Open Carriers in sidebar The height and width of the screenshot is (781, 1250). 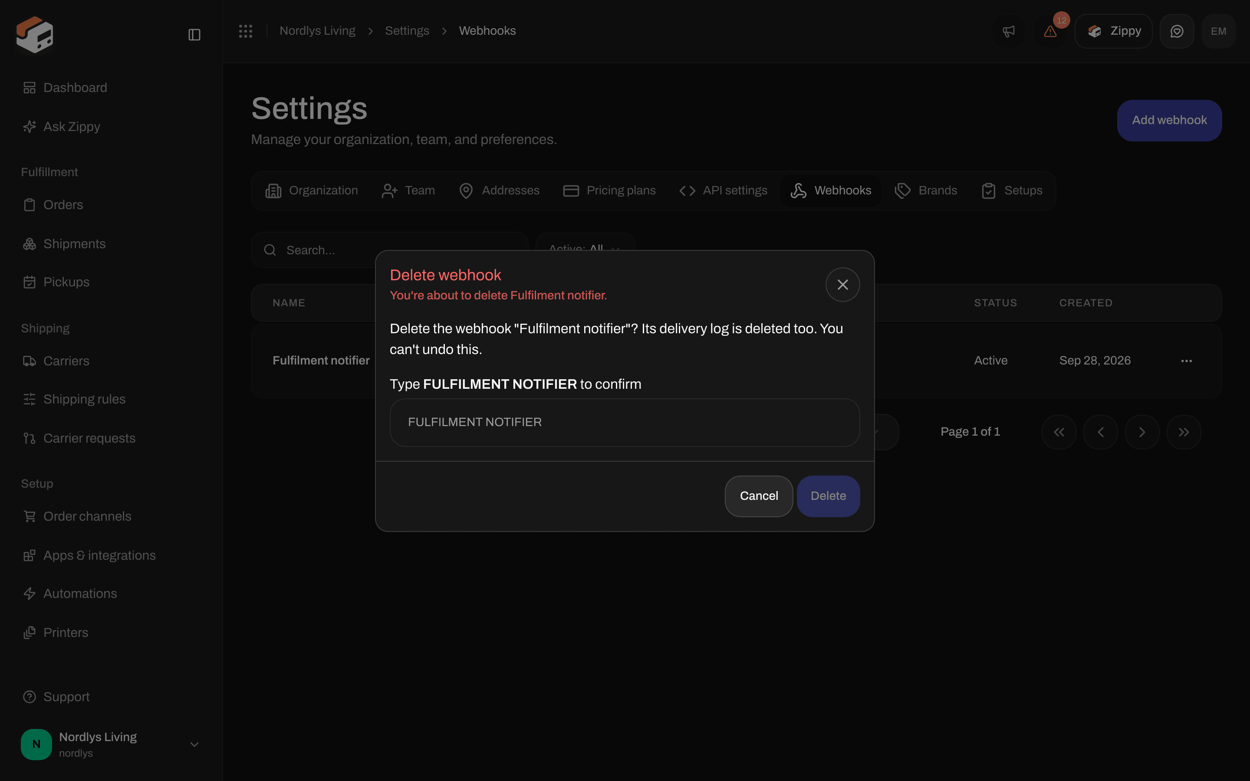pos(56,361)
